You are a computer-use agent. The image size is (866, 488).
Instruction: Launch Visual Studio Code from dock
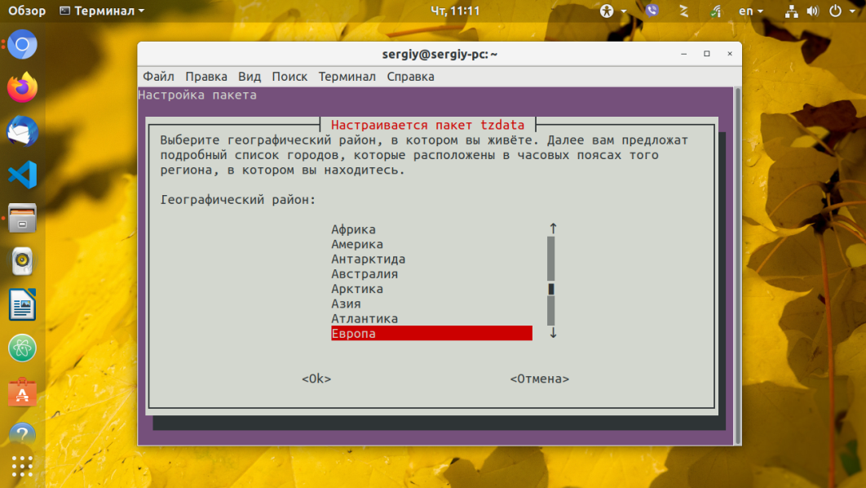pyautogui.click(x=22, y=175)
